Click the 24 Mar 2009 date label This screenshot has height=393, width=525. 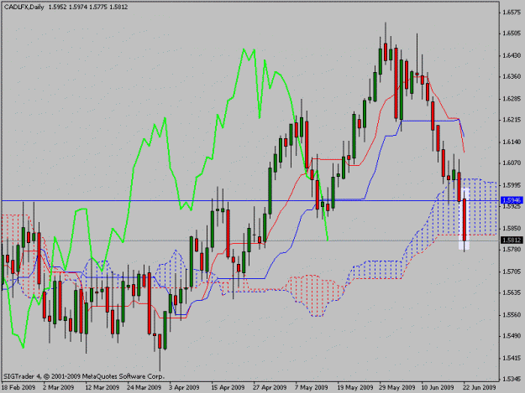click(x=144, y=387)
